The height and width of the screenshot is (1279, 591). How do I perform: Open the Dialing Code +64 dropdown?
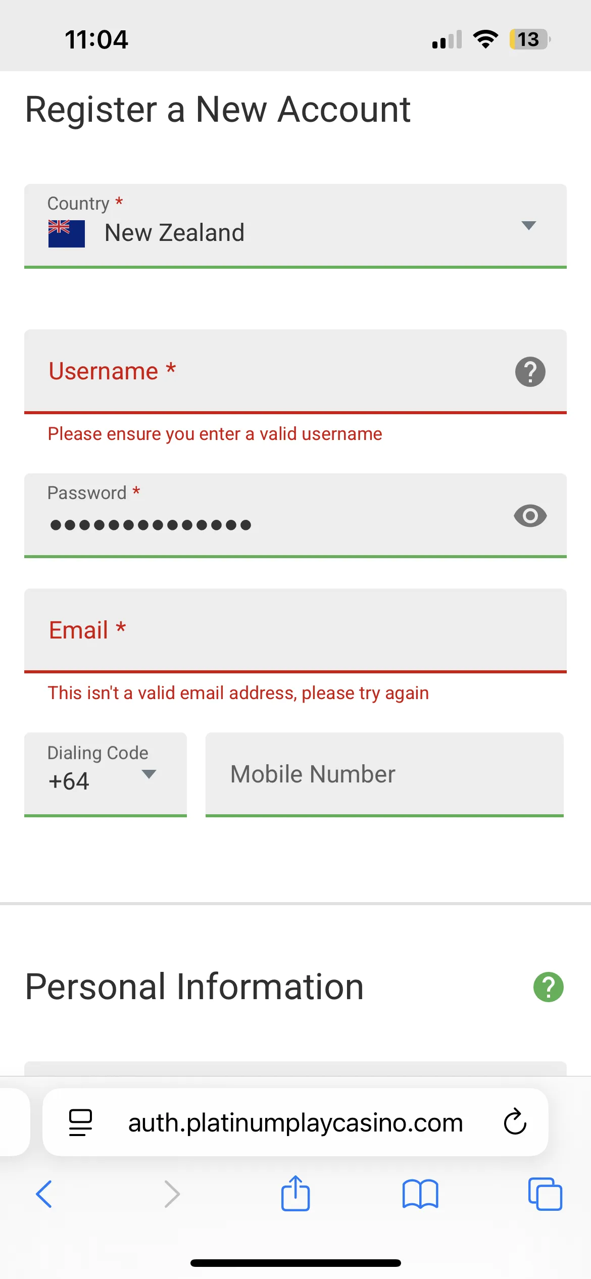[105, 774]
